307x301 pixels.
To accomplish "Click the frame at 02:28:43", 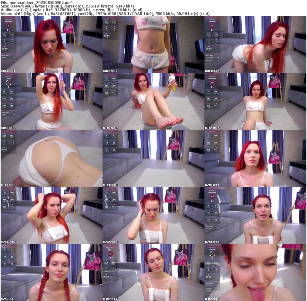I will coord(153,215).
